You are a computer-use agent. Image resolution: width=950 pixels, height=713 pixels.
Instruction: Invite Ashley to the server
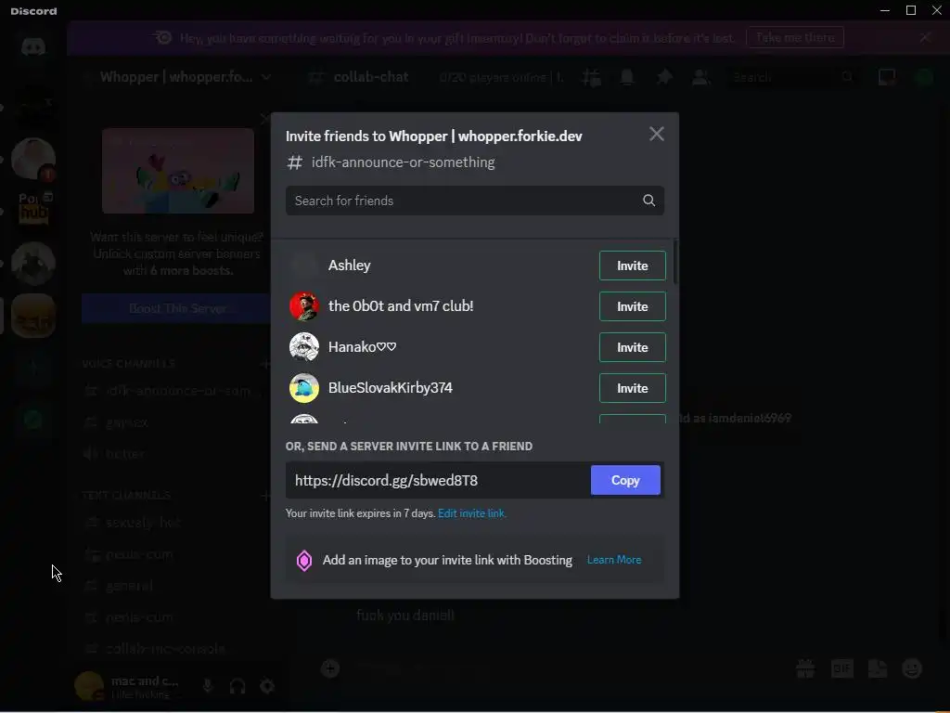coord(632,266)
